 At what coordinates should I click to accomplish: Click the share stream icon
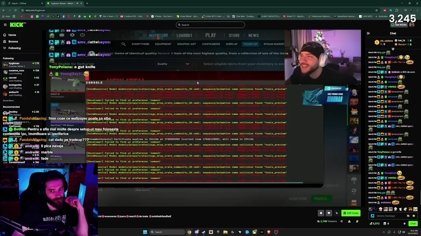pos(341,221)
